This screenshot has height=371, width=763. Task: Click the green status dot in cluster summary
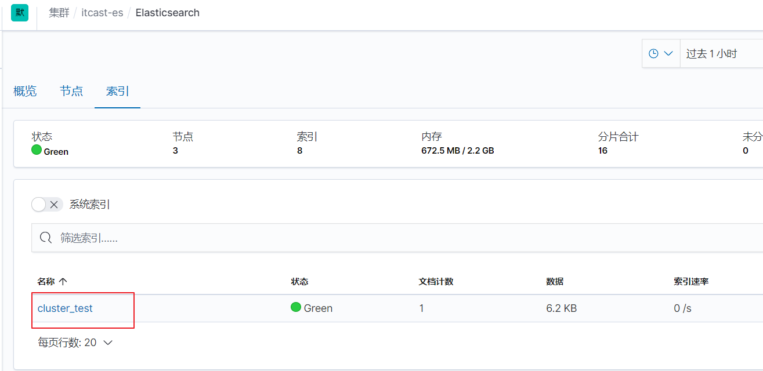point(37,151)
